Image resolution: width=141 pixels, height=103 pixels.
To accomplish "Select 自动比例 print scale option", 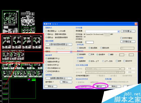I will click(x=78, y=48).
